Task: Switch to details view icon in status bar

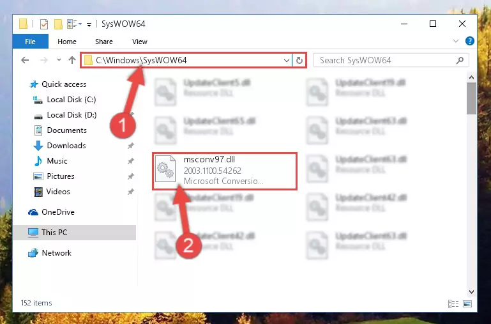Action: (x=453, y=304)
